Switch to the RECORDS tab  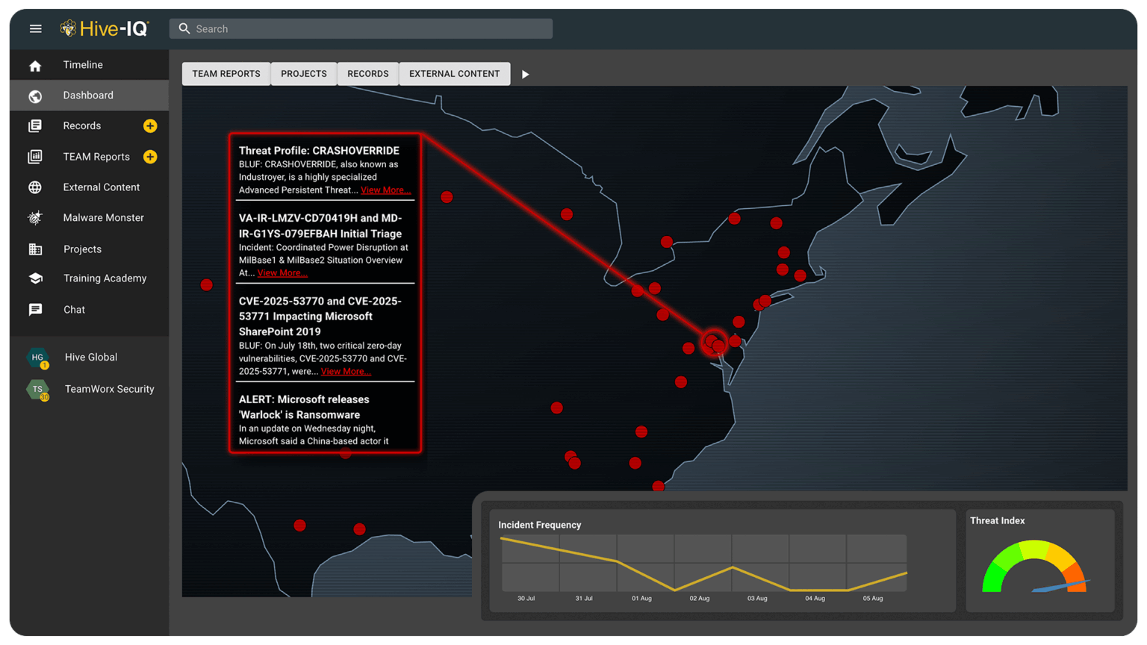367,74
